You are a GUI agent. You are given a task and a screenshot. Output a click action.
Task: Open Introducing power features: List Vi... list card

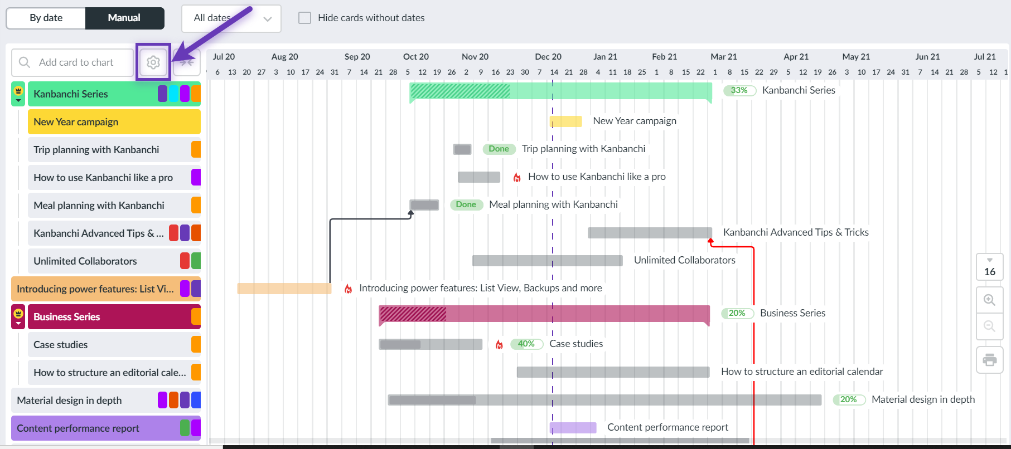[106, 289]
